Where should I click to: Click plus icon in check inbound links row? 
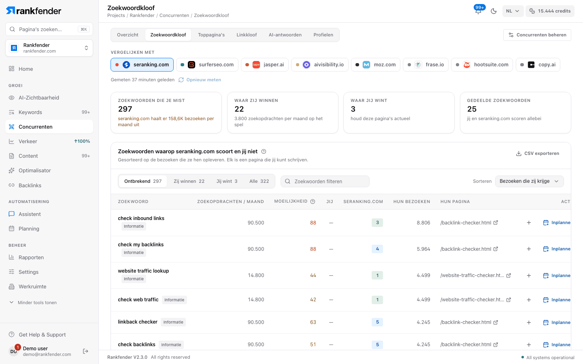tap(529, 222)
